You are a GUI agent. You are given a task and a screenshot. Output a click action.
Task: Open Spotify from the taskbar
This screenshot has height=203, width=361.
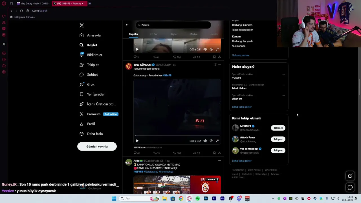(198, 198)
